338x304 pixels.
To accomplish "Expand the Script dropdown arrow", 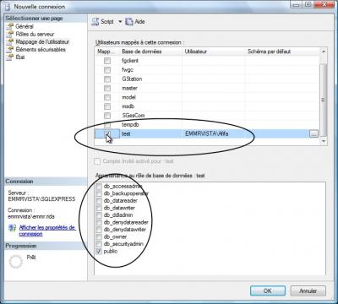I will [x=120, y=22].
